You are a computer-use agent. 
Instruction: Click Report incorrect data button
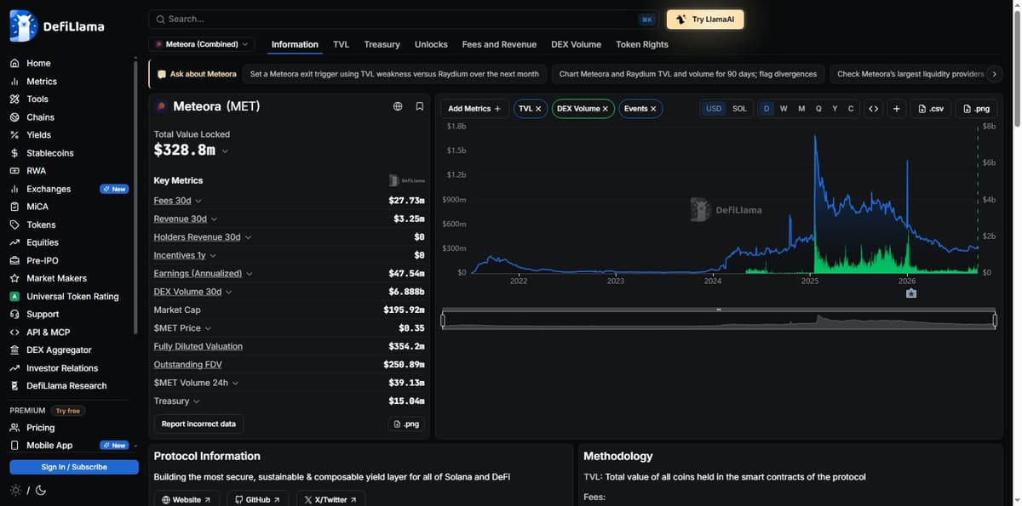coord(198,424)
